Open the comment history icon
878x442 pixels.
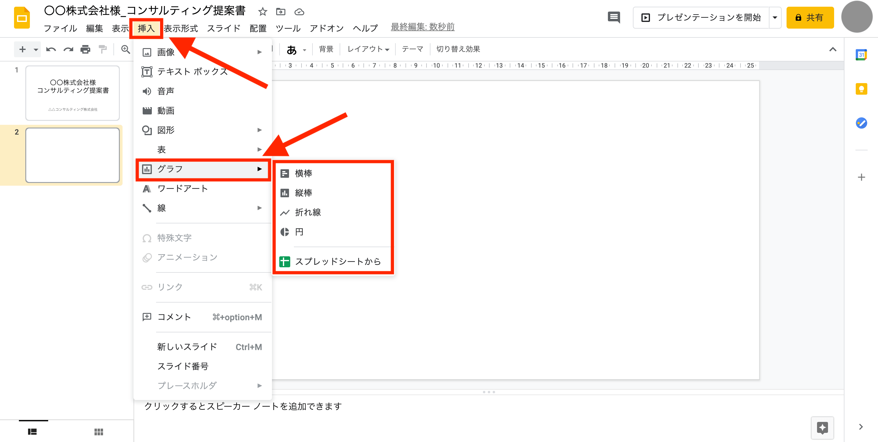coord(613,17)
